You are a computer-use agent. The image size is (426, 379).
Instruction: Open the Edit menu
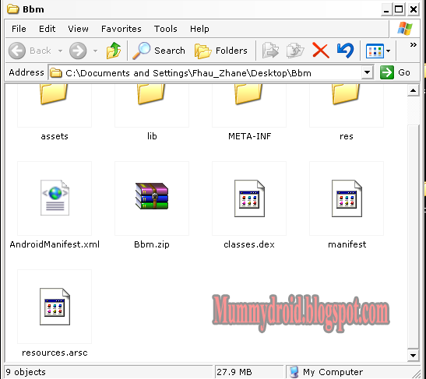click(47, 29)
